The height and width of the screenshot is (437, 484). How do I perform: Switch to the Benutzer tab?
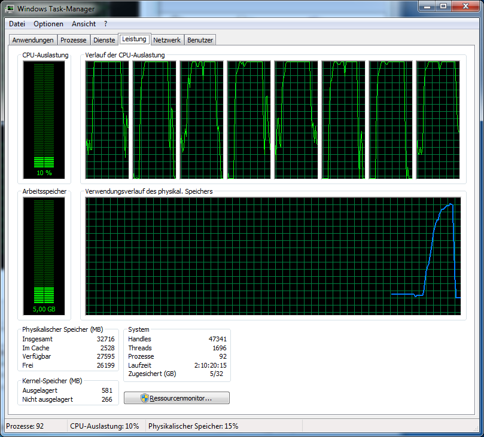pyautogui.click(x=200, y=40)
